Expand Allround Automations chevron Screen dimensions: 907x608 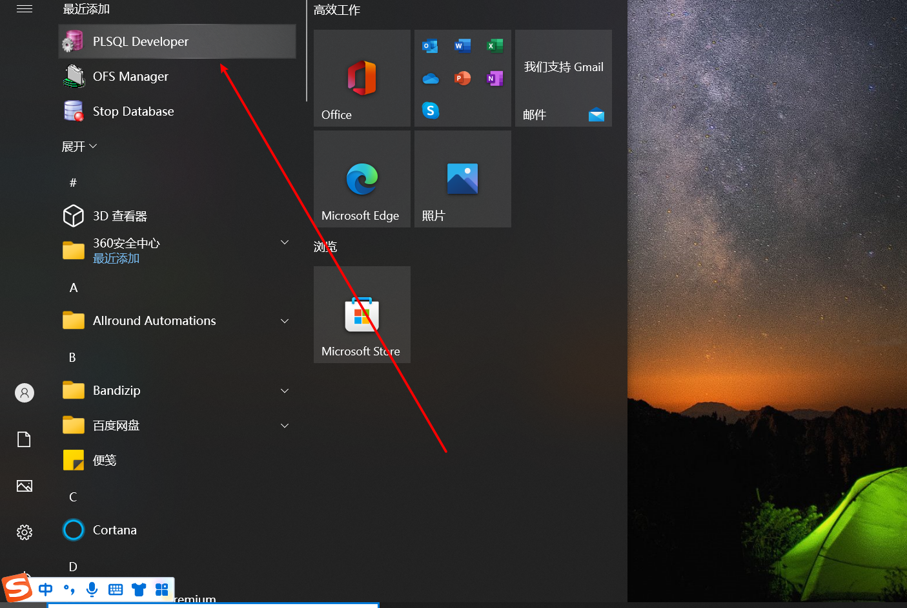pyautogui.click(x=285, y=321)
